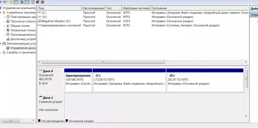258x128 pixels.
Task: Sort by the Состояние column header
Action: (199, 8)
